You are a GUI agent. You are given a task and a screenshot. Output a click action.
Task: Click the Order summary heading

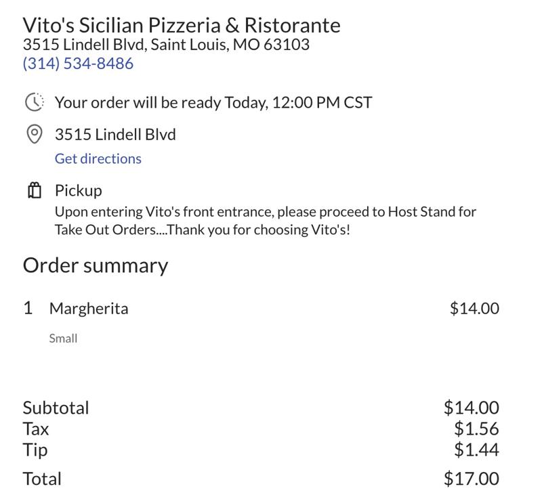(95, 265)
